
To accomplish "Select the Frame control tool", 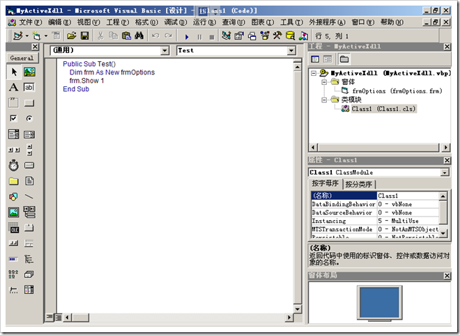I will [x=13, y=103].
